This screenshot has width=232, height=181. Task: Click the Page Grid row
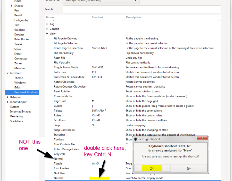[133, 101]
